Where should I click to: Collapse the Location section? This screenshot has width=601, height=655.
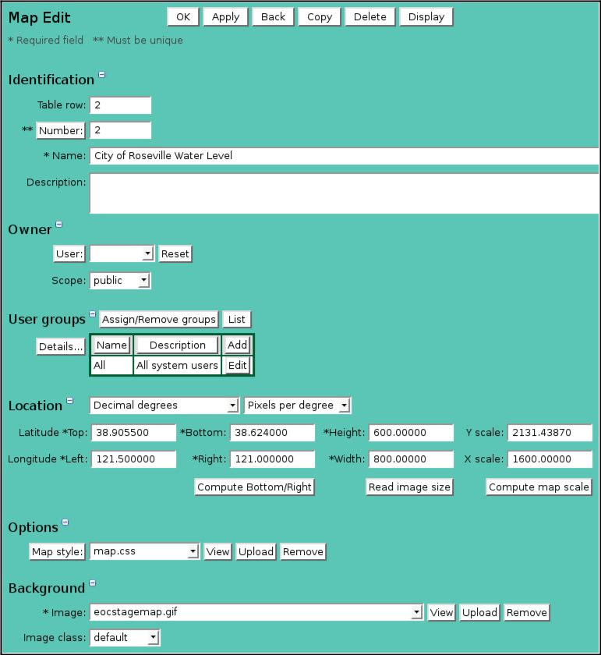[x=70, y=401]
